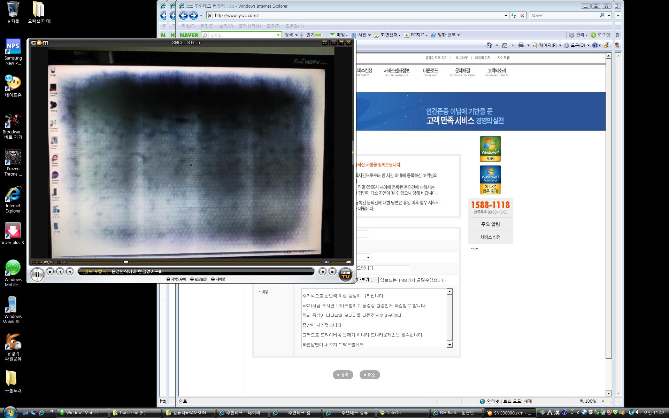Open 서비스센터정보 tab on site
This screenshot has width=669, height=418.
397,72
